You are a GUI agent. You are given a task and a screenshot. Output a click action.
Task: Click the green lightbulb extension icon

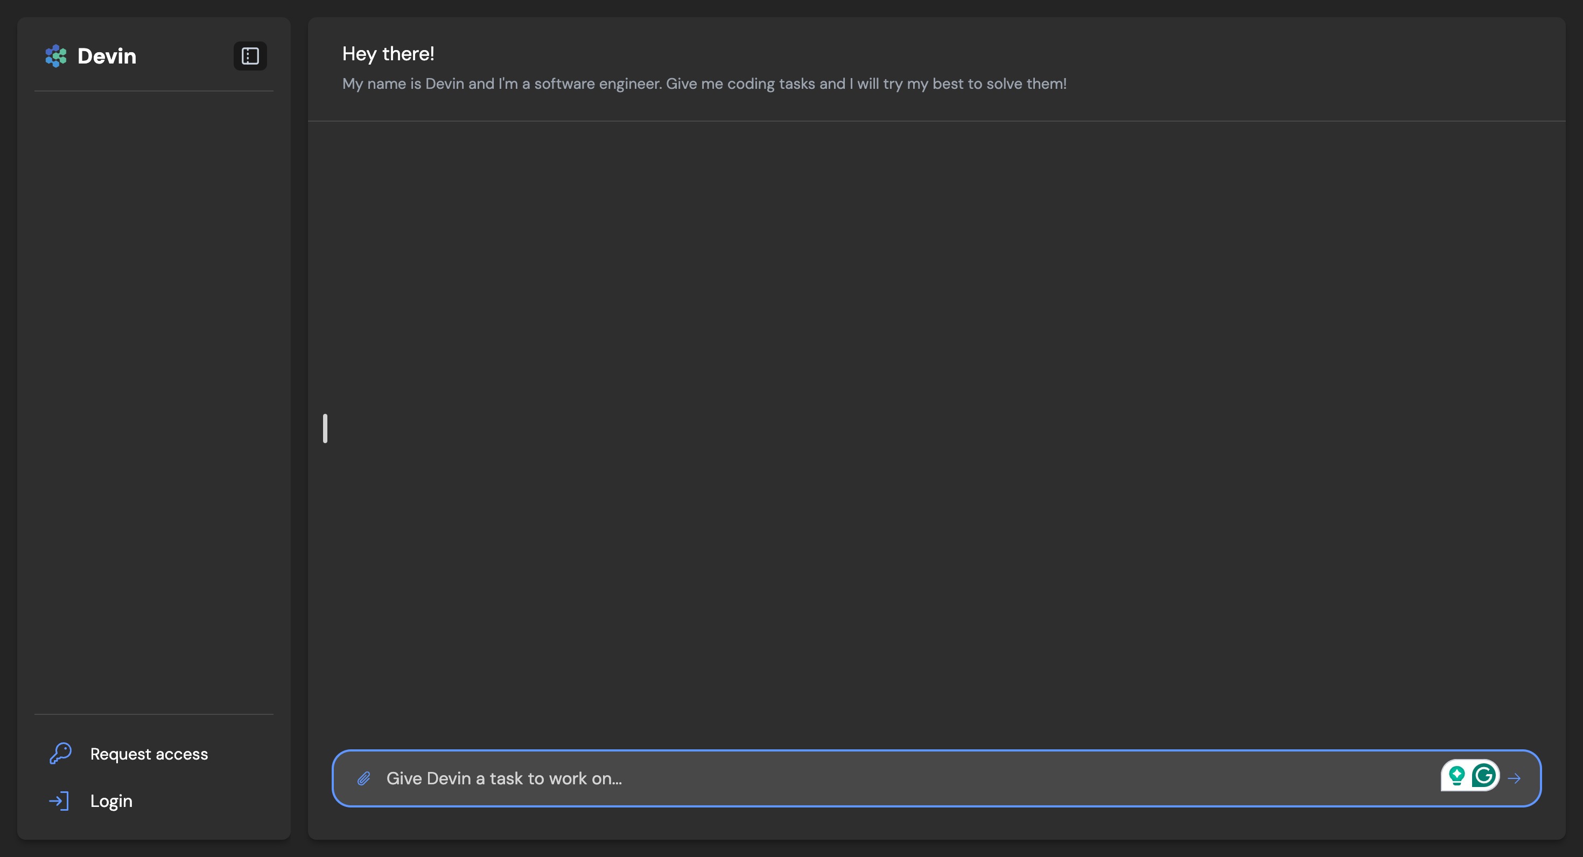[1456, 775]
